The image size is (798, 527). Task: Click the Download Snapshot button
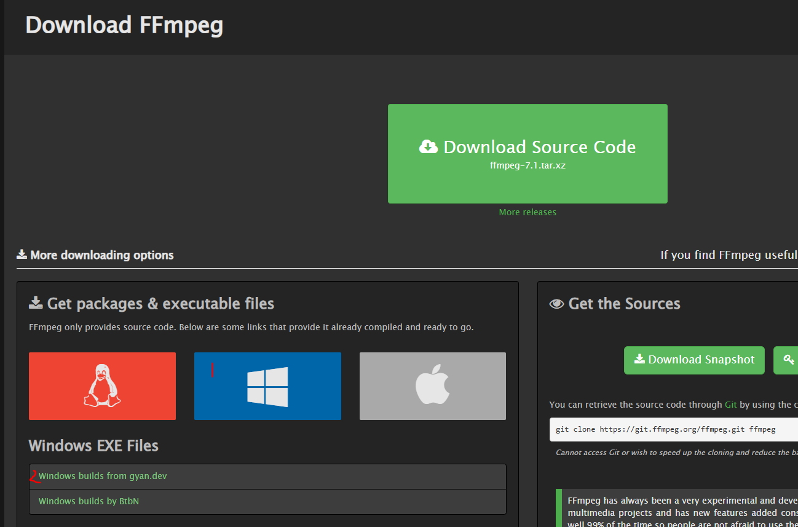coord(694,360)
